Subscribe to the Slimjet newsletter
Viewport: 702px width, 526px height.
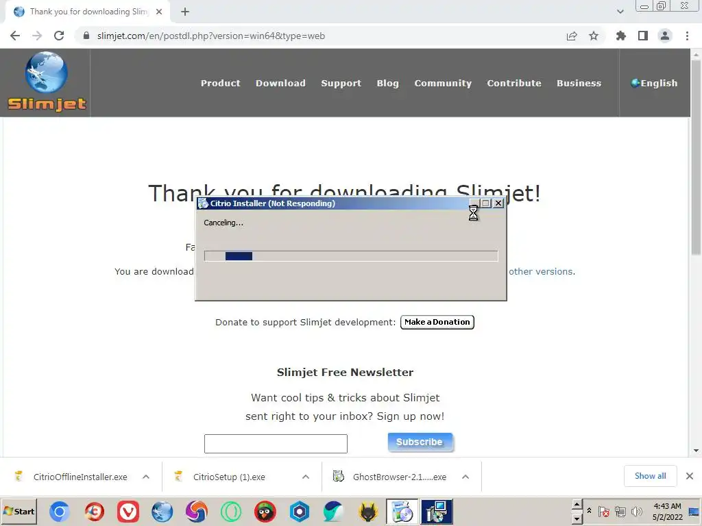[x=420, y=442]
